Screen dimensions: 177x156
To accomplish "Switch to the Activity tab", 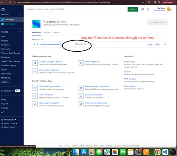I will click(47, 33).
